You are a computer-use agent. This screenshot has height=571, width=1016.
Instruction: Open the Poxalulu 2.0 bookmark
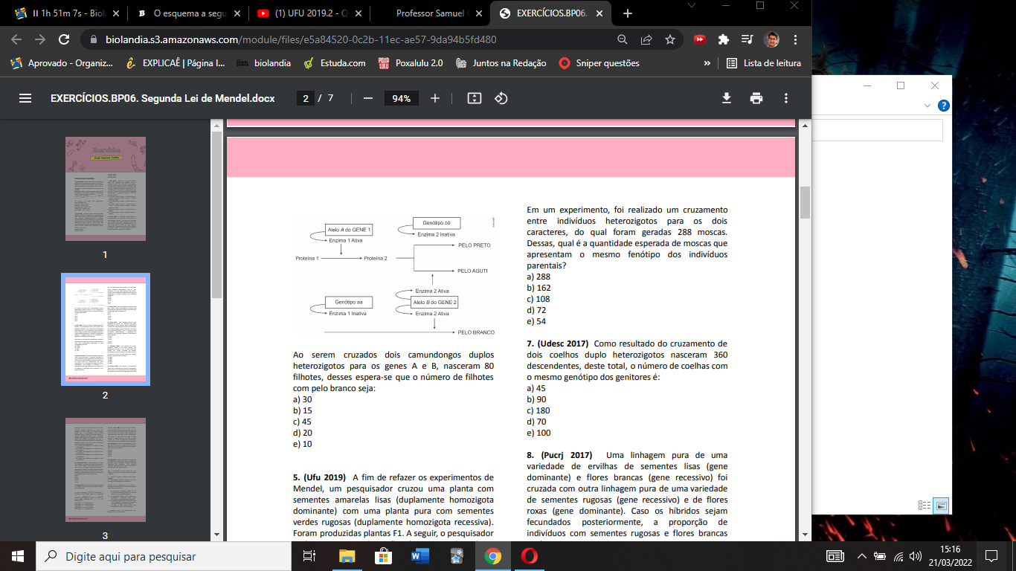[x=411, y=63]
